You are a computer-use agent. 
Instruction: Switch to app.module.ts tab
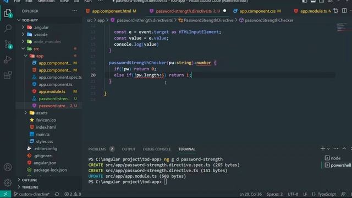tap(313, 11)
